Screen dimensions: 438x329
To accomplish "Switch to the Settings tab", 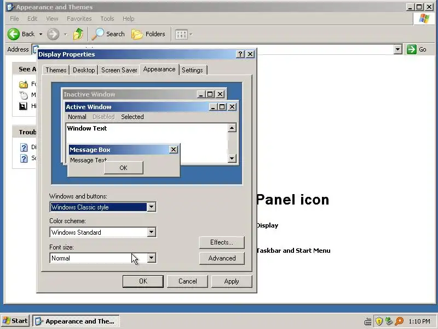I will (192, 70).
